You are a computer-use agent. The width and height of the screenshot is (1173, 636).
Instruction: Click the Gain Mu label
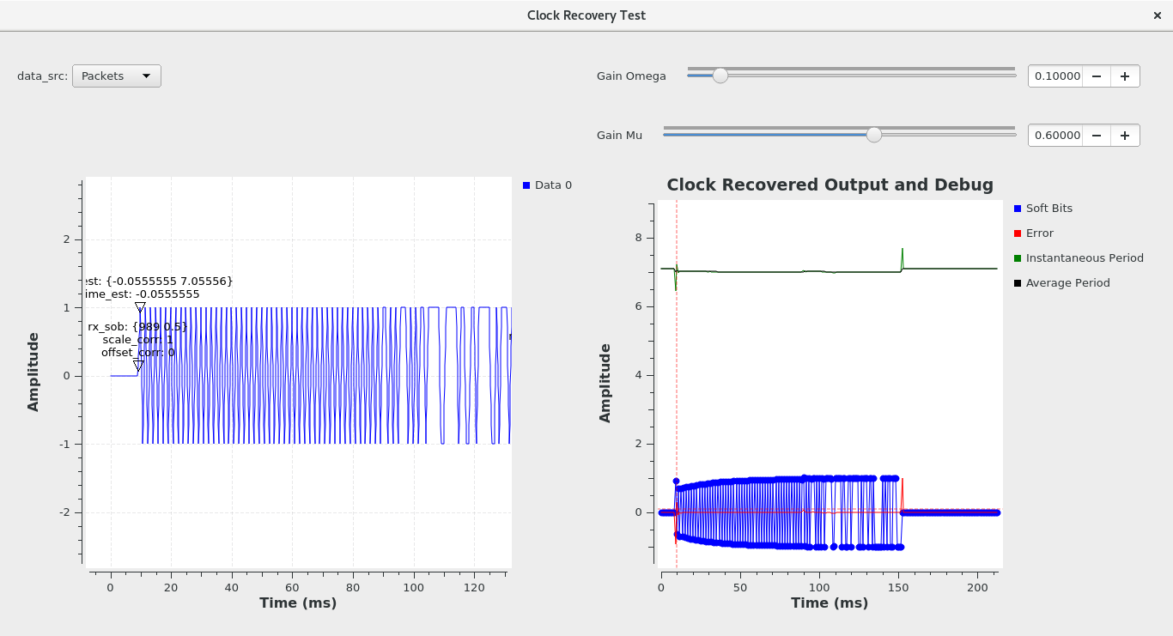pyautogui.click(x=619, y=135)
